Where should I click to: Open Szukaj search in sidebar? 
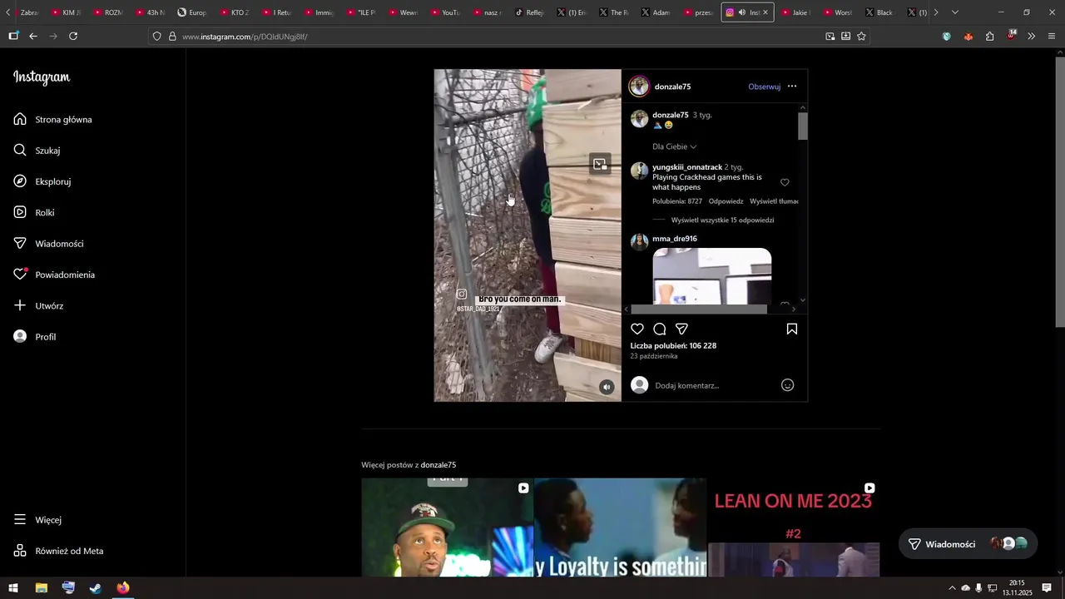coord(37,151)
